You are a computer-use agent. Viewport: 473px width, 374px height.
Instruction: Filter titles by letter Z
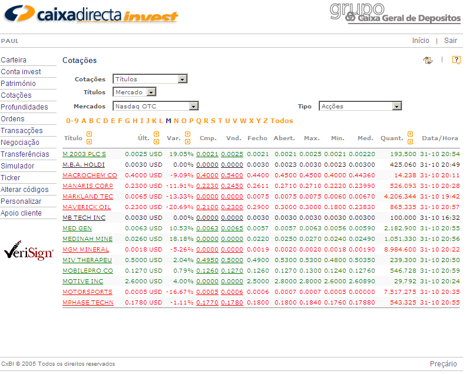[x=266, y=121]
